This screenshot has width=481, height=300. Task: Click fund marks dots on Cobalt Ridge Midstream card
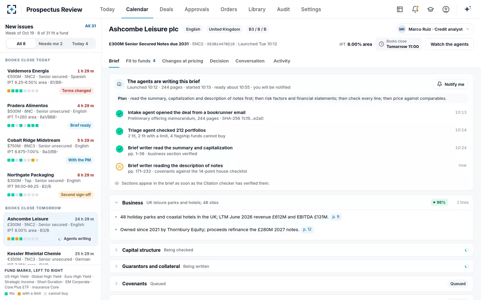pyautogui.click(x=23, y=160)
